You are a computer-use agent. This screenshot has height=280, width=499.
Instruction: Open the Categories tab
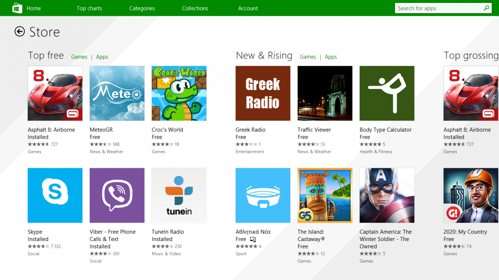pyautogui.click(x=142, y=8)
